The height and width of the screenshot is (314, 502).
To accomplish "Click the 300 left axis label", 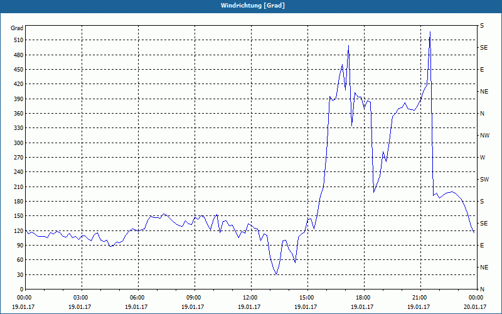I will (x=19, y=143).
